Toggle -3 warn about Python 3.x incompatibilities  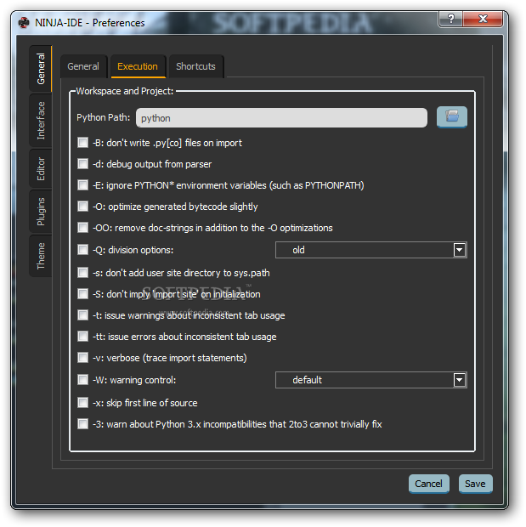pos(82,423)
